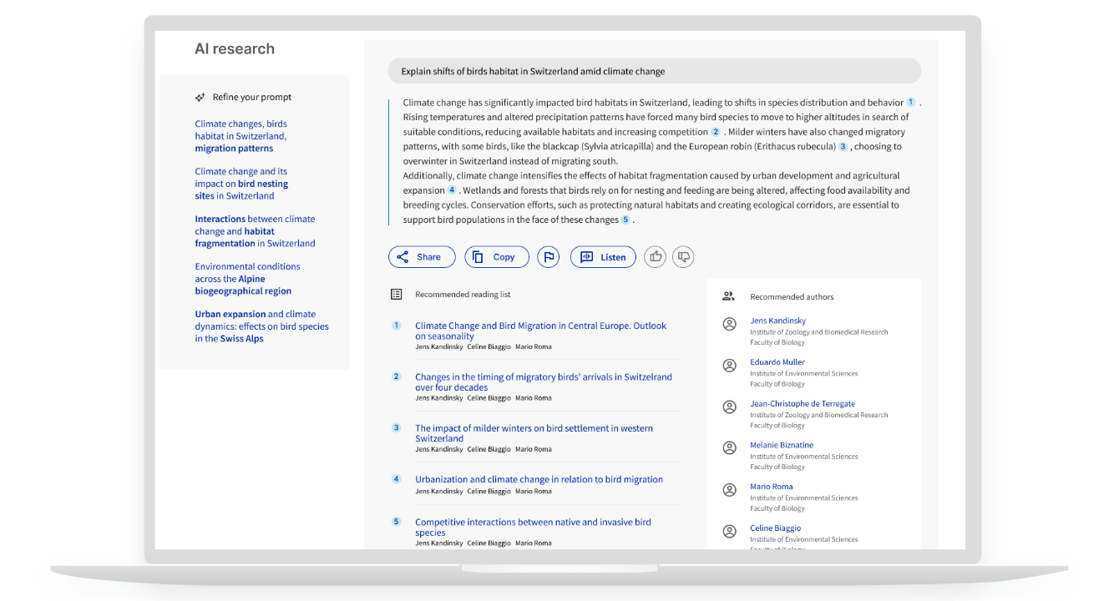Click the Recommended reading list icon
The height and width of the screenshot is (601, 1119).
pyautogui.click(x=397, y=295)
